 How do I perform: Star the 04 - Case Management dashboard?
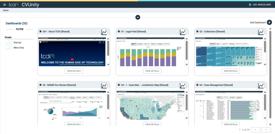pyautogui.click(x=197, y=85)
